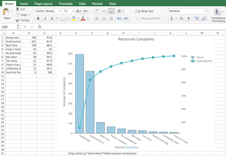Open the Calibri (Body) font dropdown
Viewport: 226px width, 156px height.
(59, 11)
